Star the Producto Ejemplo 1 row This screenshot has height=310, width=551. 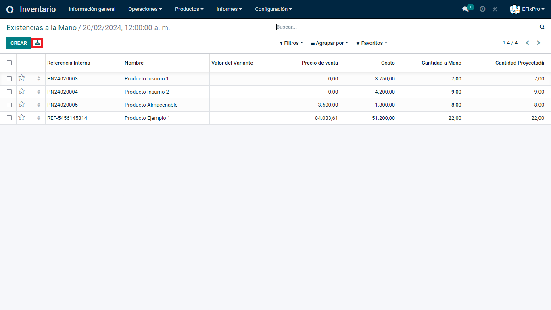click(x=22, y=118)
